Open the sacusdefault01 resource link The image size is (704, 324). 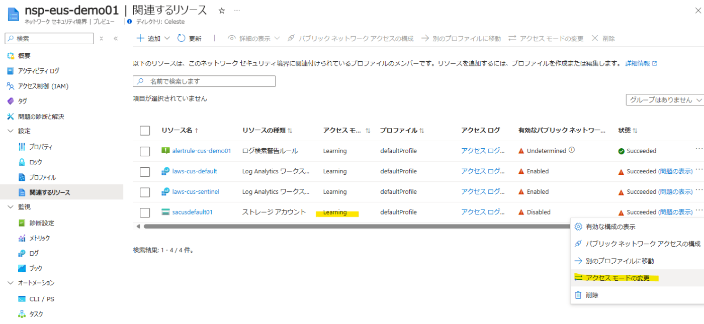coord(192,212)
